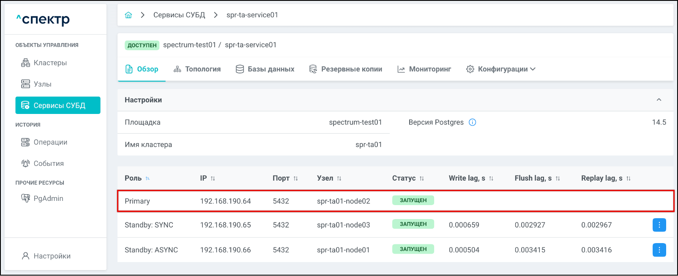Open the Мониторинг tab
Image resolution: width=678 pixels, height=276 pixels.
[424, 69]
